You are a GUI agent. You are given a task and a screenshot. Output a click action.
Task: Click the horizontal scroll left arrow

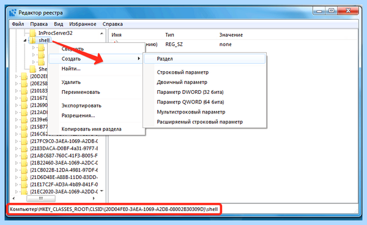coord(13,199)
